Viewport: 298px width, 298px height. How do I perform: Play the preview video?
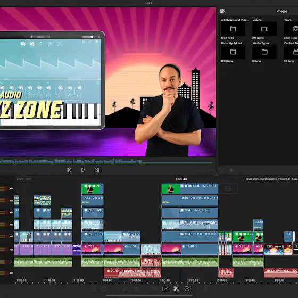click(83, 170)
